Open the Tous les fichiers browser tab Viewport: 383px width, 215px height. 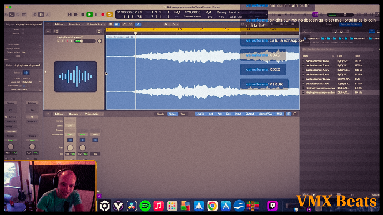pyautogui.click(x=350, y=24)
